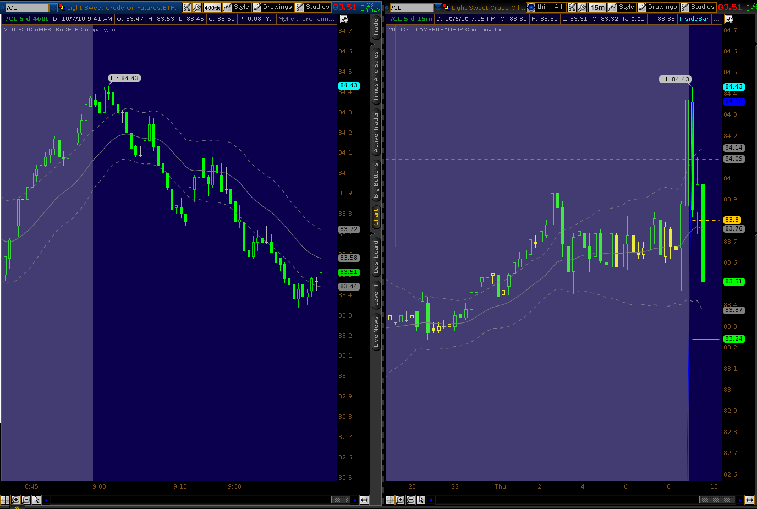Select the pointer tool below right chart

pos(421,500)
